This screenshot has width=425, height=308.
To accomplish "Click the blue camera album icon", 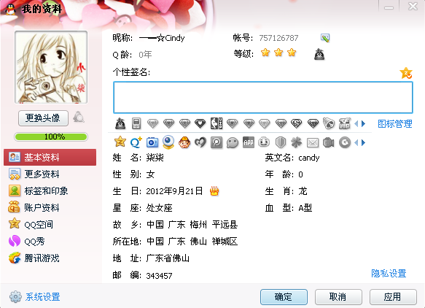I will point(152,142).
